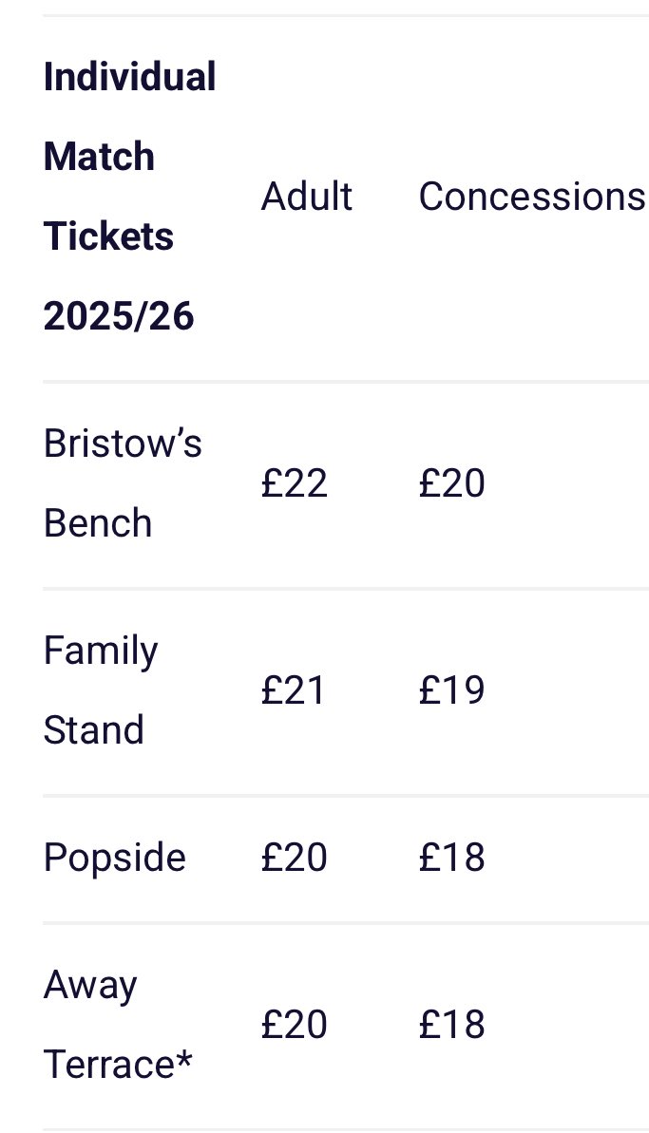Click the word Bench under Bristow's
649x1133 pixels.
point(98,523)
